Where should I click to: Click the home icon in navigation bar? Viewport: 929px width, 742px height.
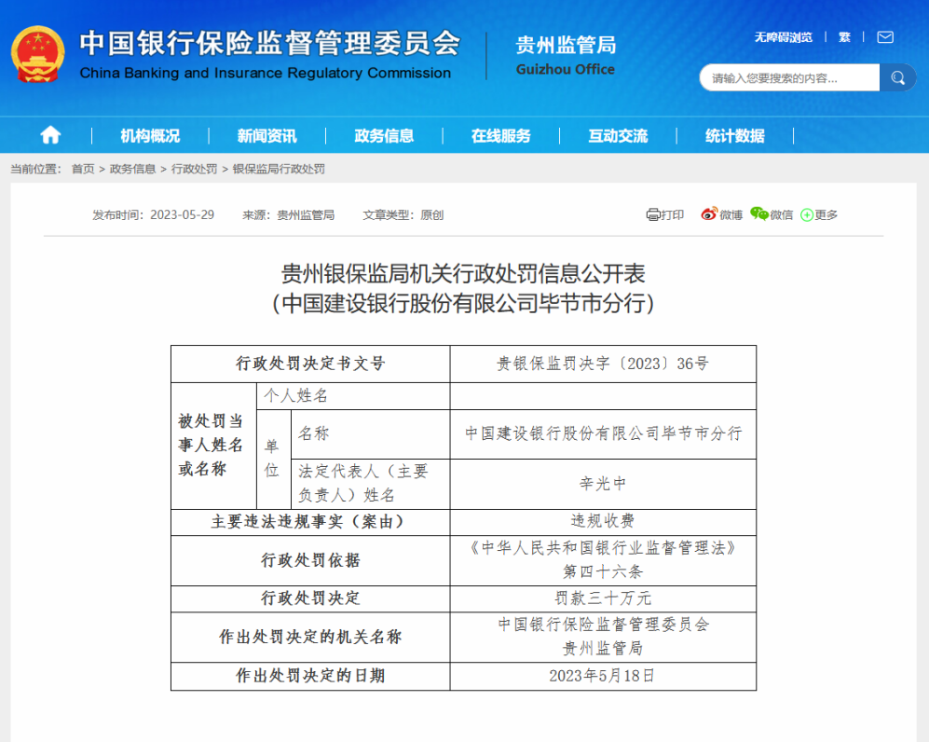point(50,135)
